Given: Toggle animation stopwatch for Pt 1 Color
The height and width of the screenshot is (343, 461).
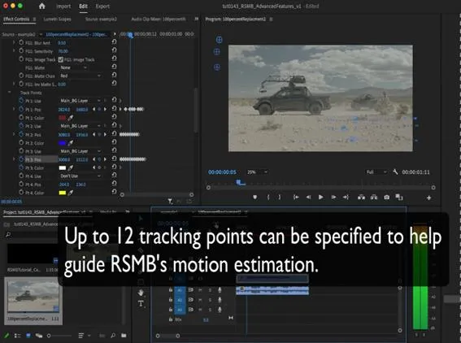Looking at the screenshot, I should pos(21,118).
